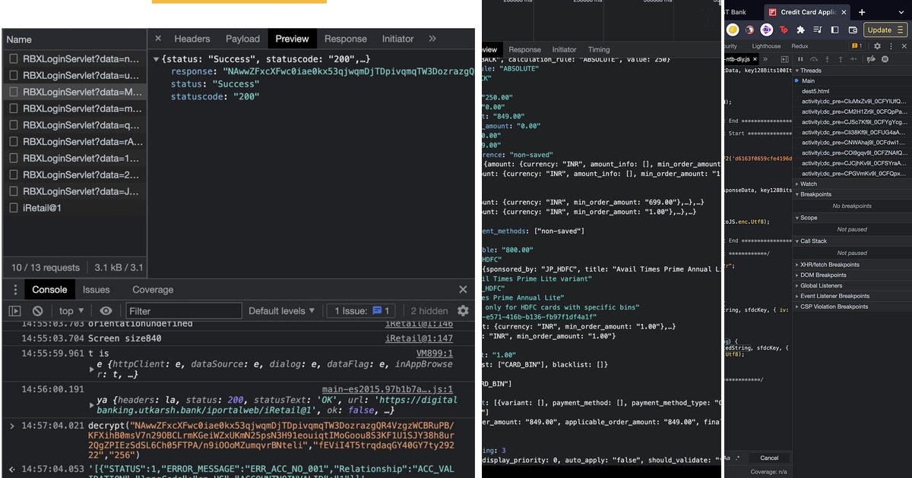Create a live expression with the eye icon
The width and height of the screenshot is (912, 478).
106,310
